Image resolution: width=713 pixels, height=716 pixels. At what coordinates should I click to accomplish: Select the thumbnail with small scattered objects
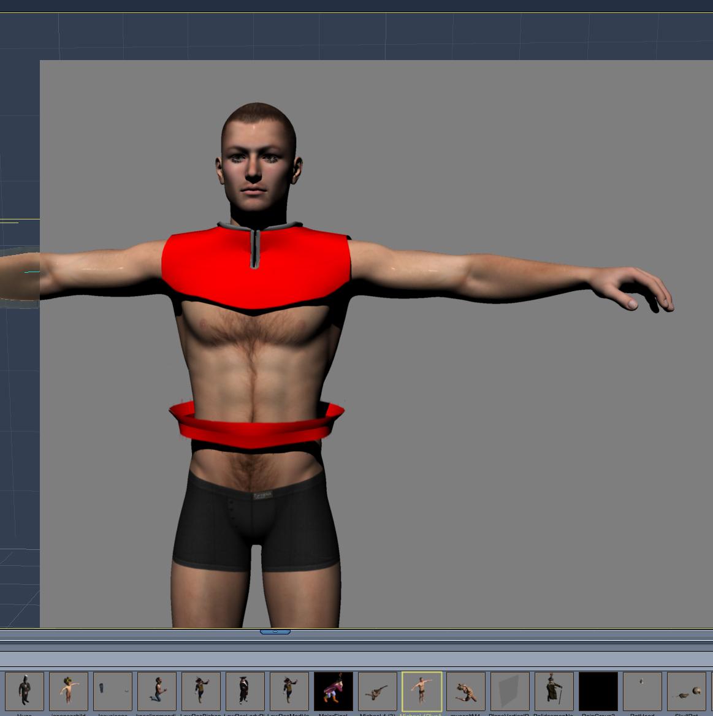113,691
